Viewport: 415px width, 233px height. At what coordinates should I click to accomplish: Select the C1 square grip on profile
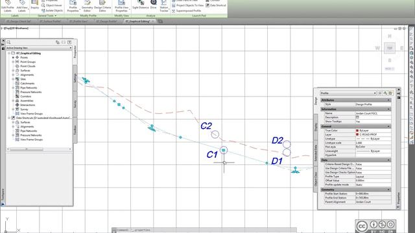pos(224,150)
